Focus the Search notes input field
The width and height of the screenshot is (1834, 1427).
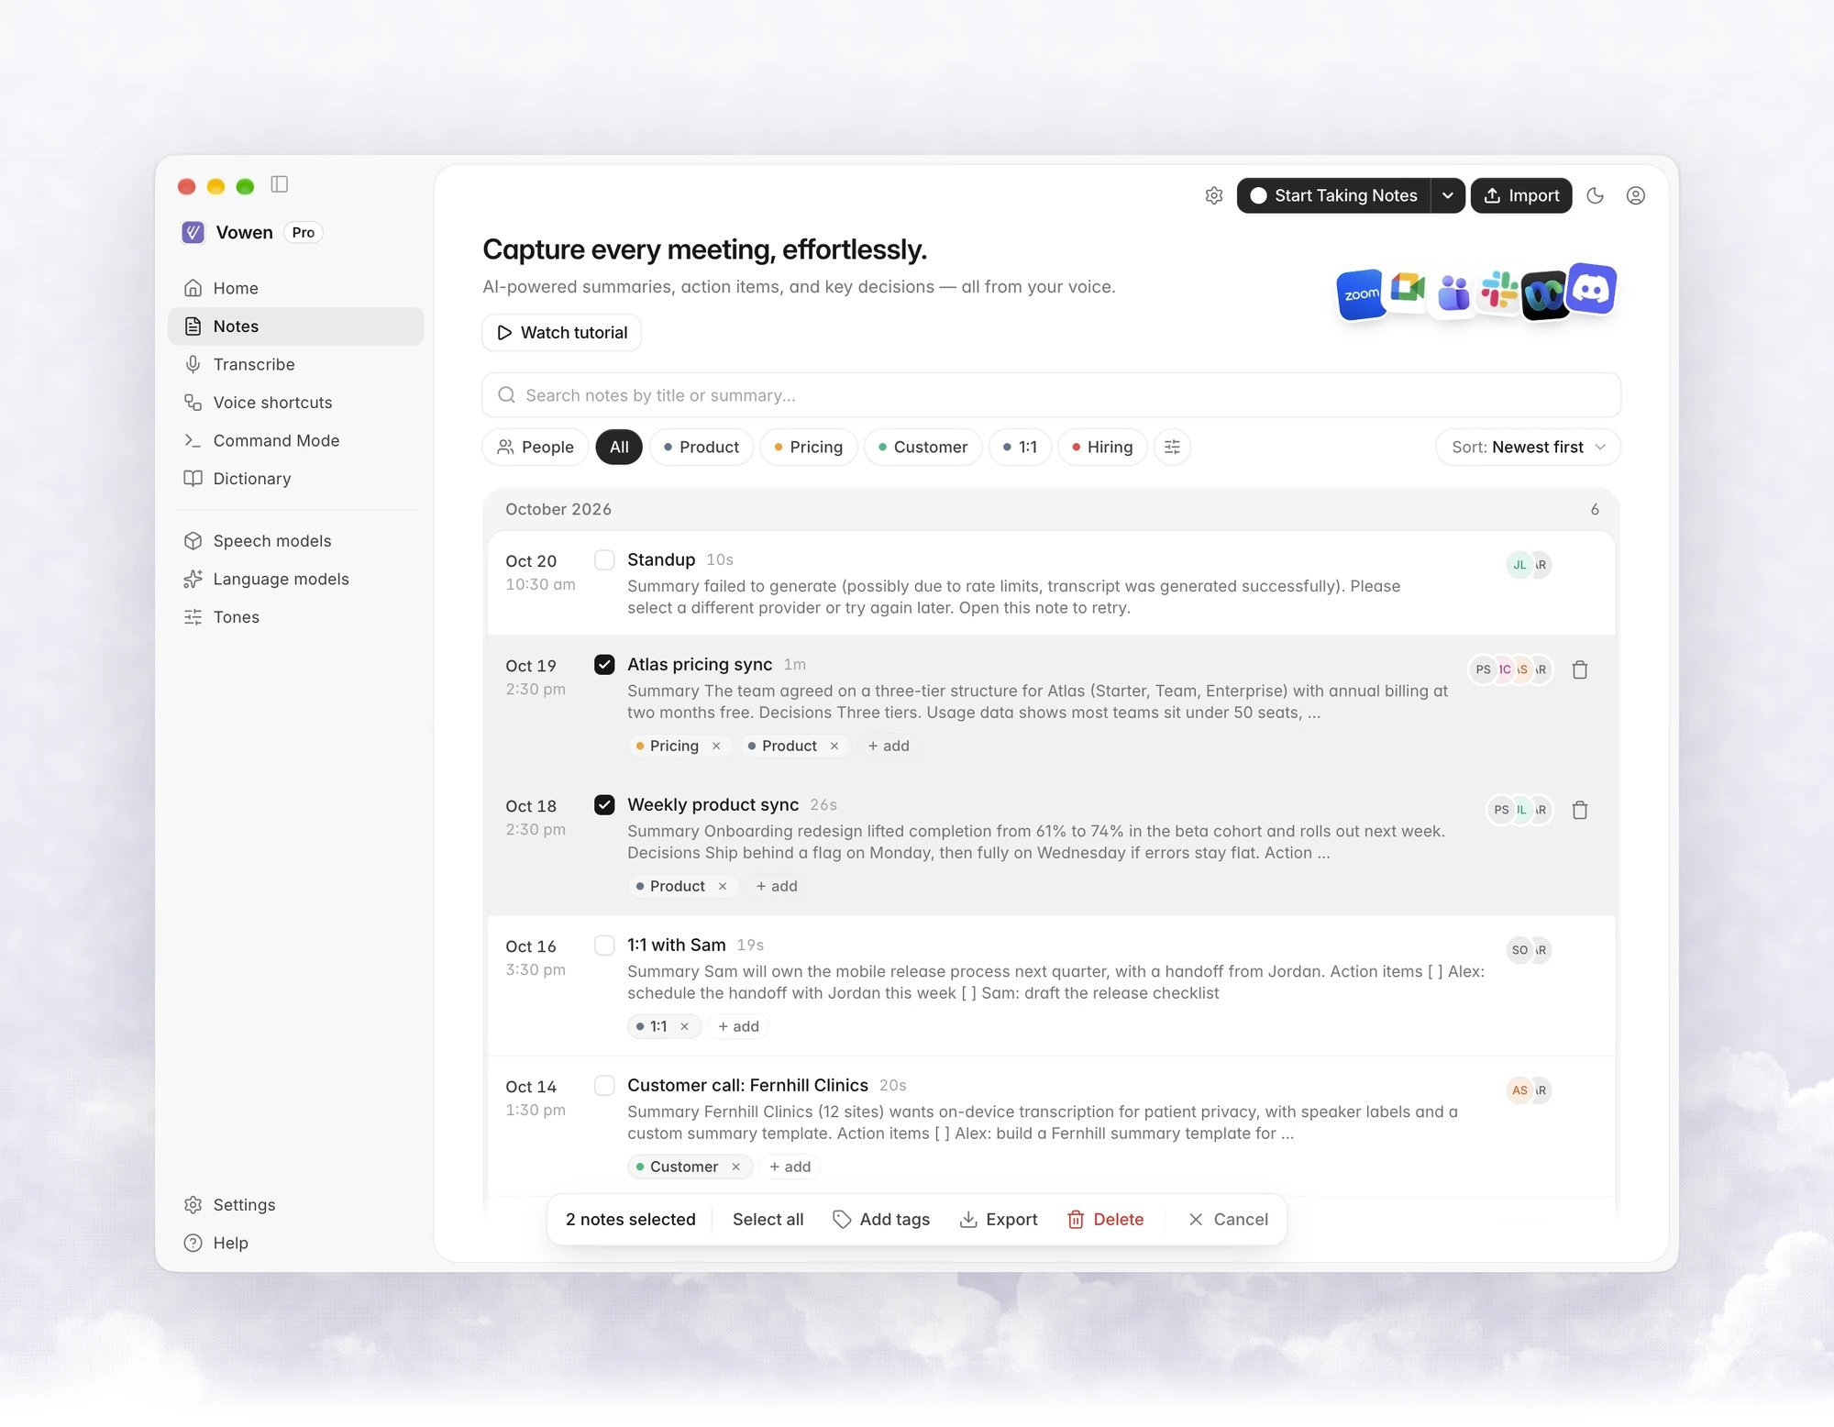tap(1051, 395)
